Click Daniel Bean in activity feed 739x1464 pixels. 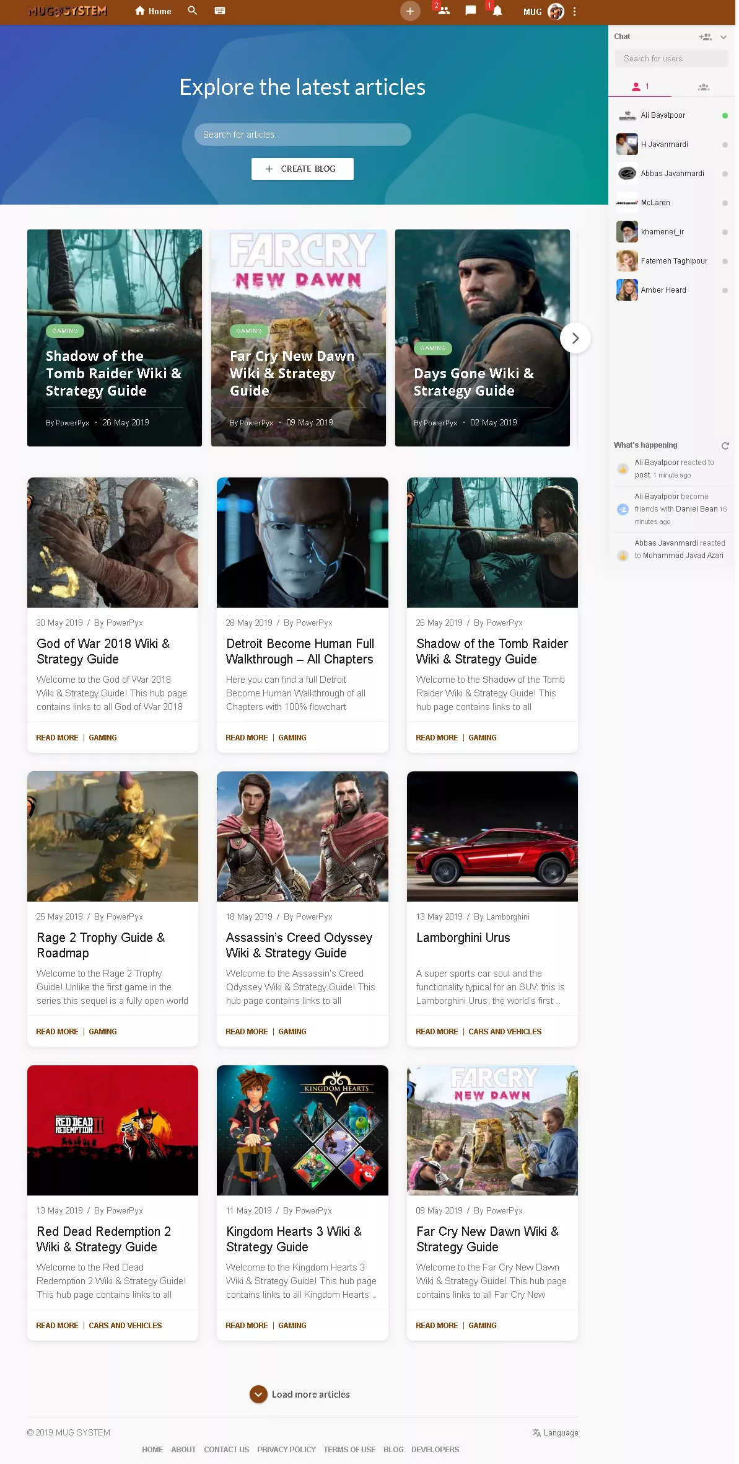coord(697,509)
